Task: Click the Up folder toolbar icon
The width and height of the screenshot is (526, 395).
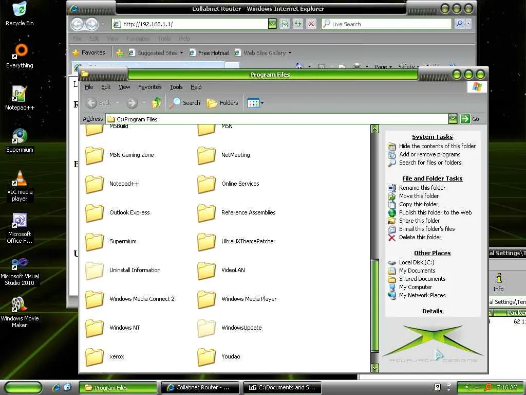Action: click(x=157, y=103)
